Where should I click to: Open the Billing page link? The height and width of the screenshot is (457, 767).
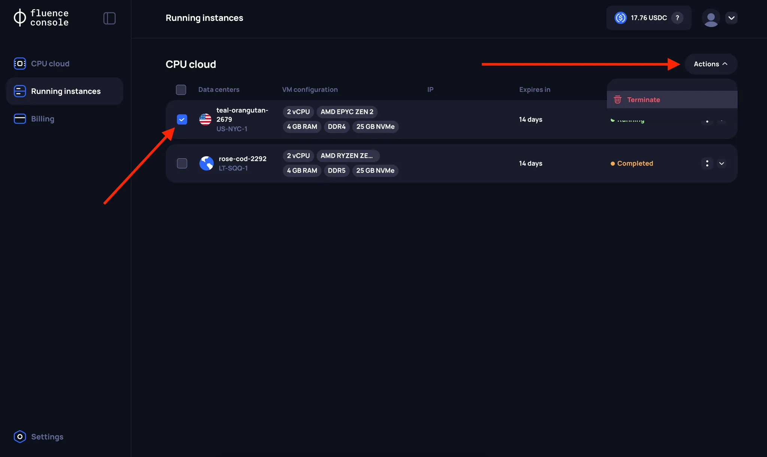43,118
